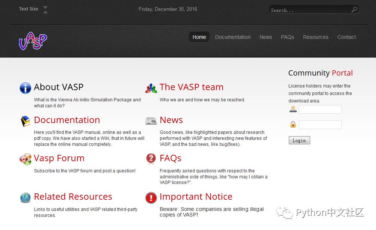Click the red question mark icon beside FAQs
Screen dimensions: 376x230
click(151, 158)
